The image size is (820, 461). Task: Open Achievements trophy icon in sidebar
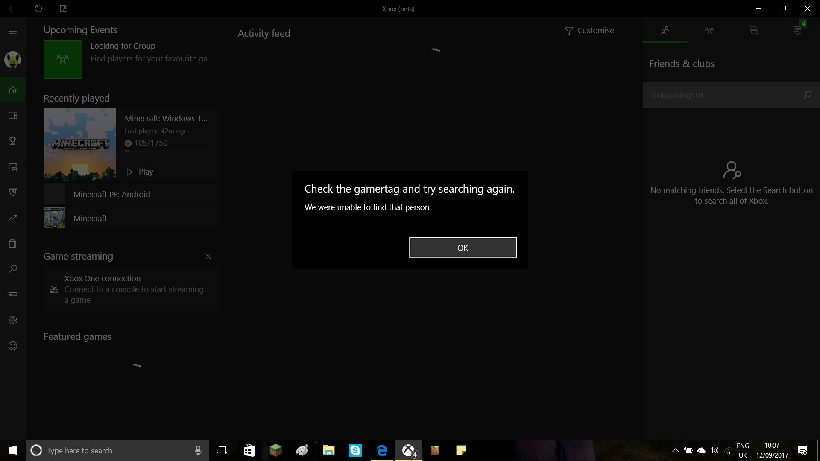13,141
